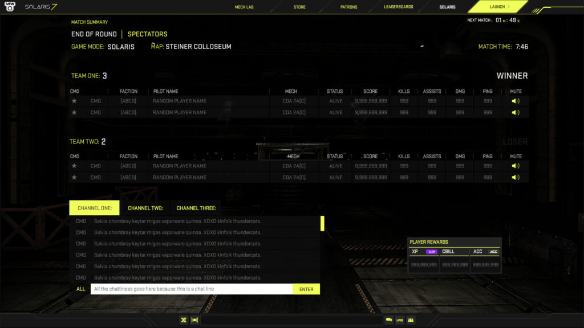Click the Solaris 7 logo in header
The image size is (584, 328).
(41, 7)
